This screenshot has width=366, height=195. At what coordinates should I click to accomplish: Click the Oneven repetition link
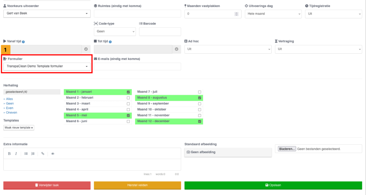point(11,112)
